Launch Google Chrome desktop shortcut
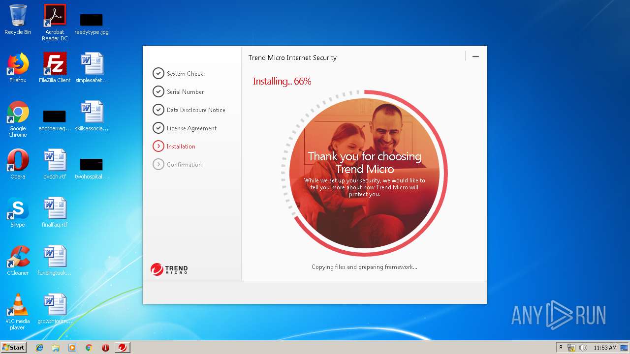The width and height of the screenshot is (630, 354). point(18,119)
